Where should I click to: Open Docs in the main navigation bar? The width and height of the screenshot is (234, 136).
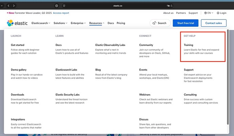tap(111, 23)
